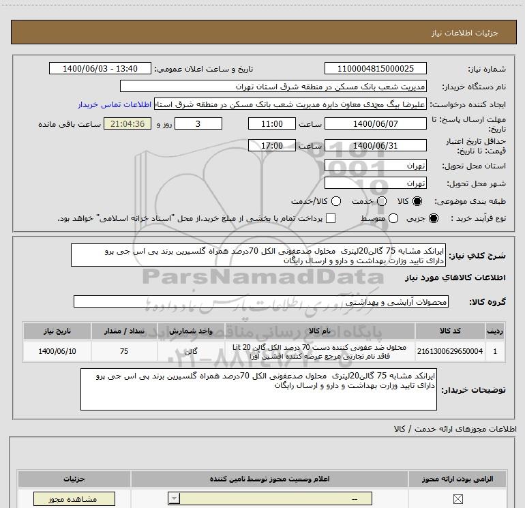This screenshot has height=508, width=525.
Task: Click product code cell 2161300629650004
Action: pos(450,351)
